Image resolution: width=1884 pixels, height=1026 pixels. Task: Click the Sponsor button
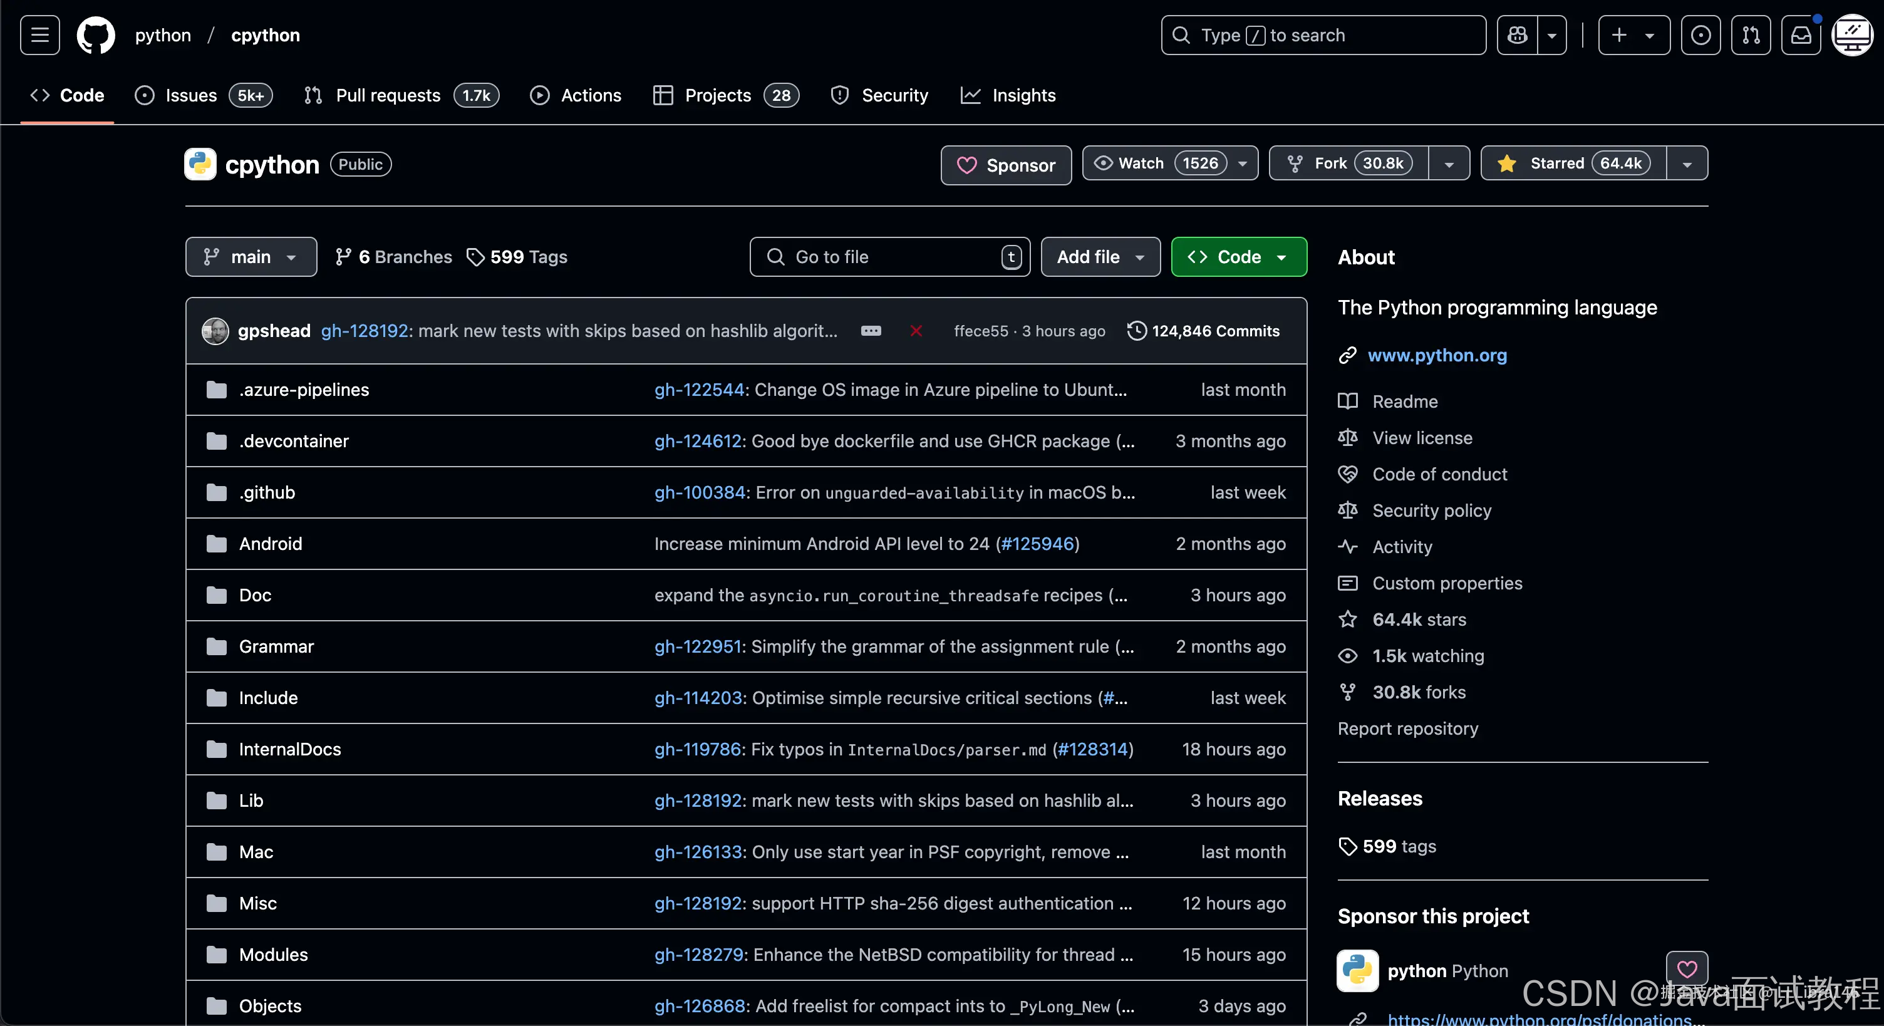pos(1006,165)
